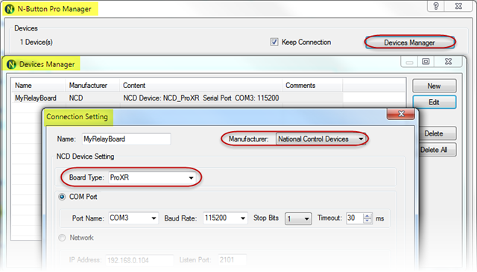Viewport: 477px width, 272px height.
Task: Click the Timeout value field
Action: pos(355,218)
